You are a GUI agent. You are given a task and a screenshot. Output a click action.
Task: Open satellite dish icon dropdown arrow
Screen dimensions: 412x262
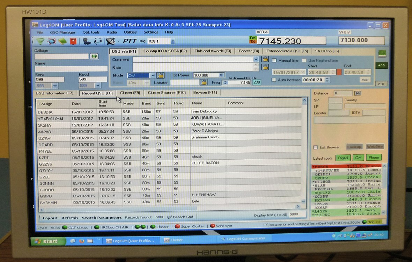click(118, 41)
